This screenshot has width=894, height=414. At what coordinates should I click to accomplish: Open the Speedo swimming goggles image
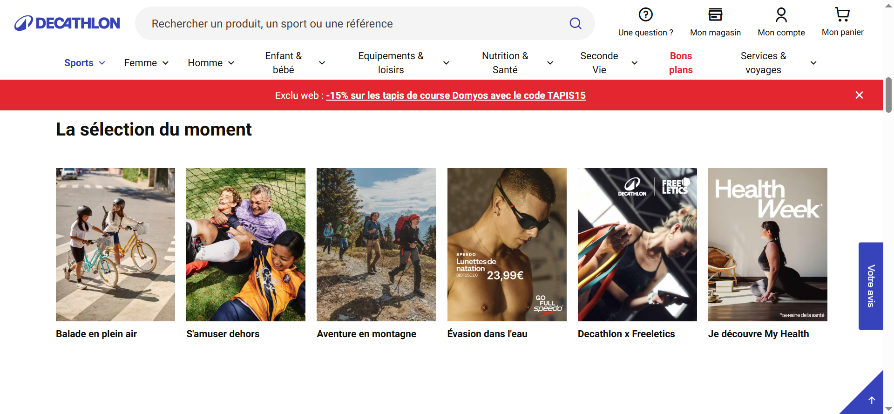[507, 244]
